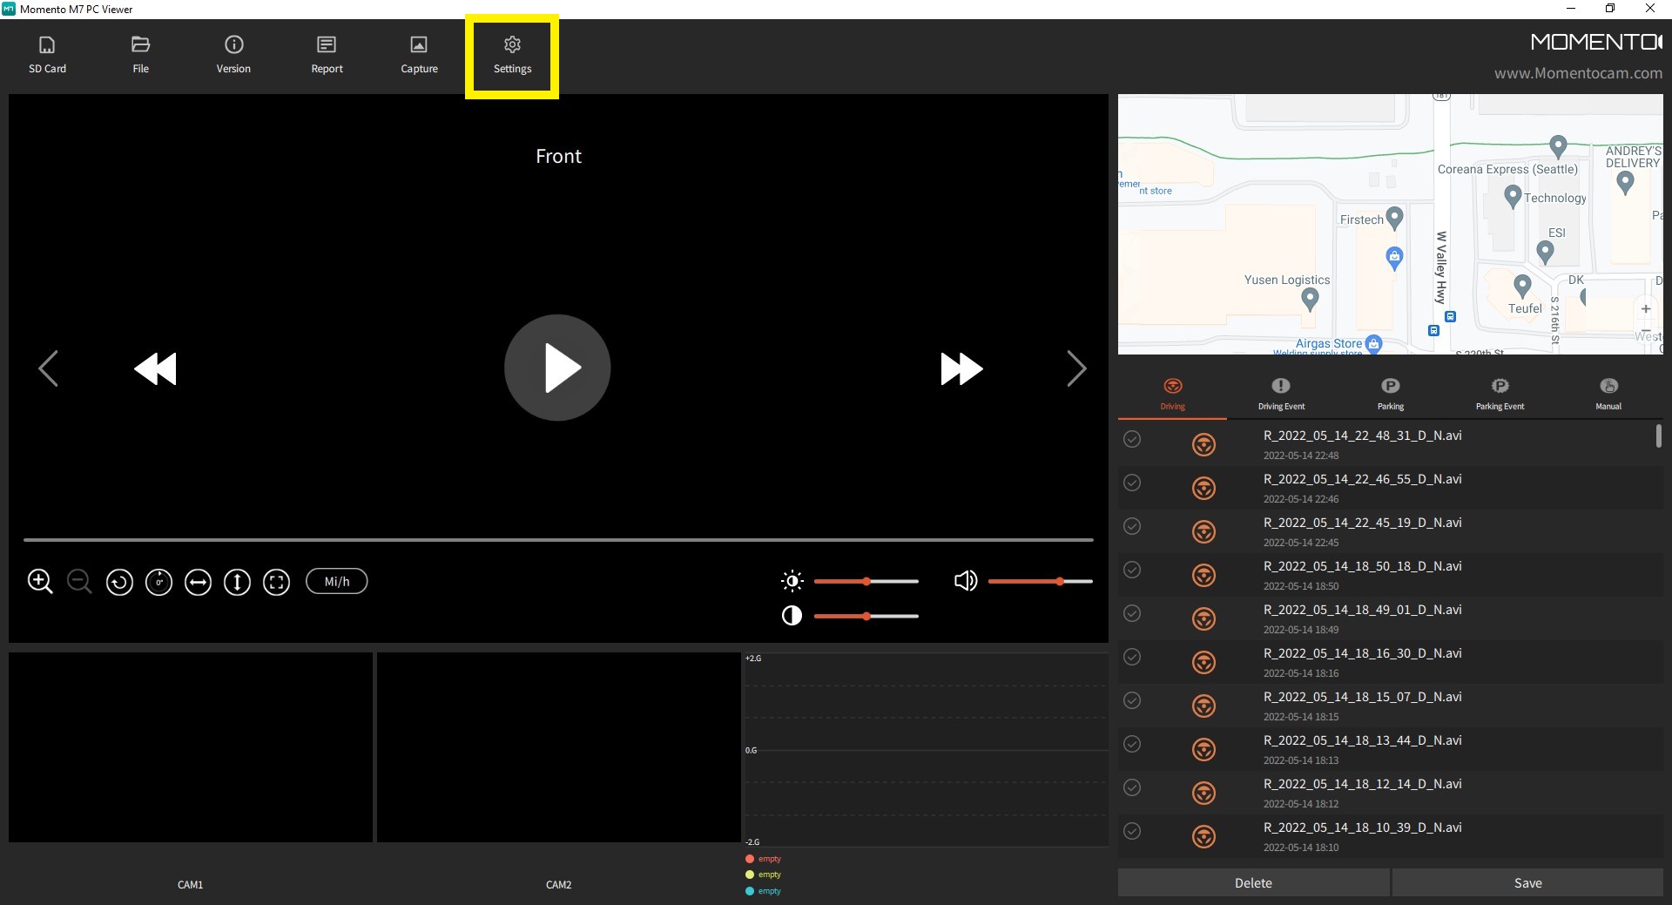This screenshot has width=1672, height=905.
Task: Open the File browser
Action: point(140,54)
